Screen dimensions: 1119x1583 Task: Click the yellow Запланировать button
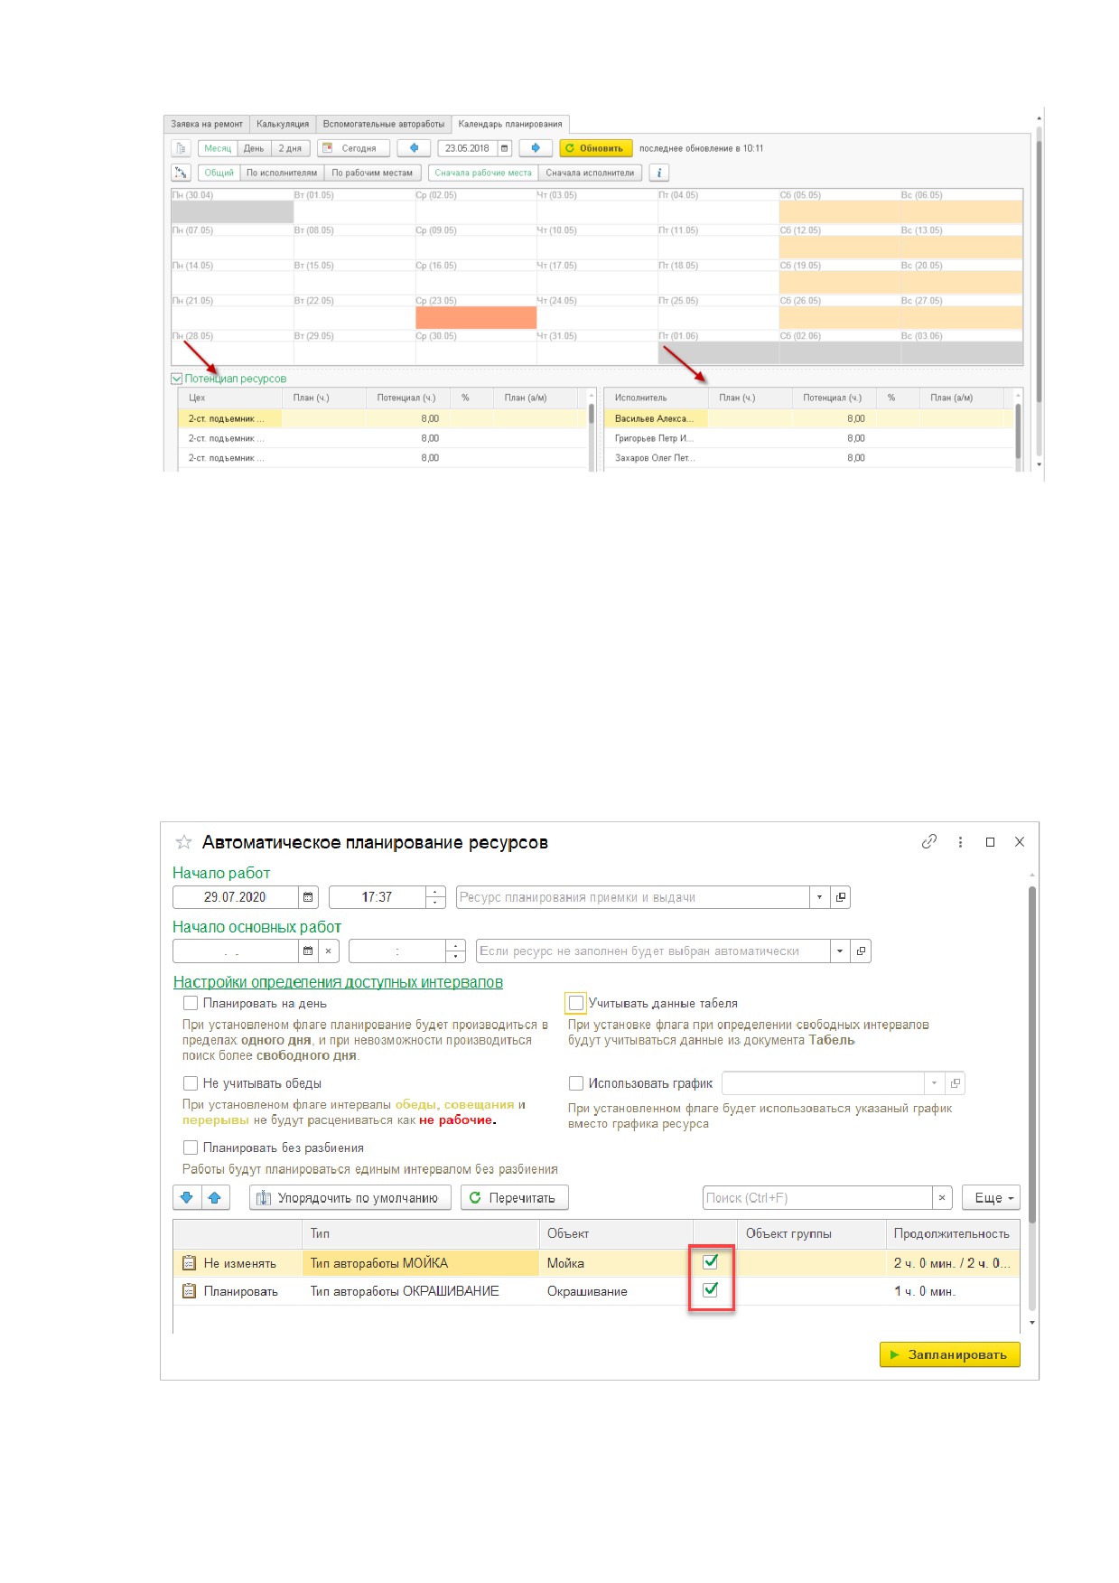949,1354
